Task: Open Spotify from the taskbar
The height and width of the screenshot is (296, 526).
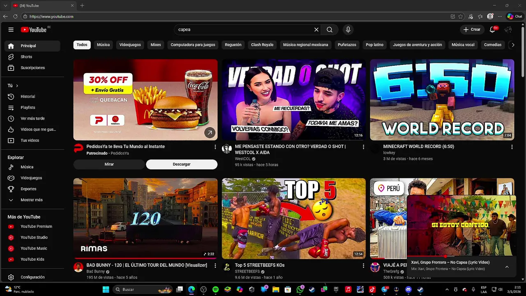Action: (x=216, y=289)
